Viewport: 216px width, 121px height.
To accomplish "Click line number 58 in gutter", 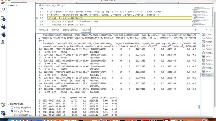I will click(x=41, y=22).
